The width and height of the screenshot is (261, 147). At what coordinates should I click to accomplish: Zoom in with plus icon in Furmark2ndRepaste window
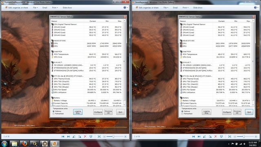coord(126,136)
